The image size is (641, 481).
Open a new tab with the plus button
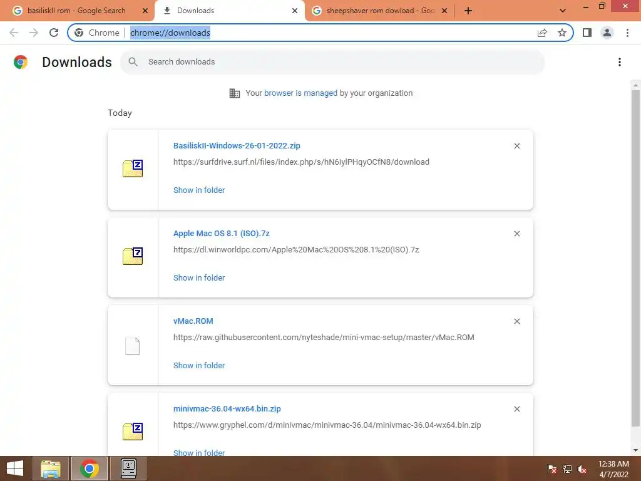(468, 11)
